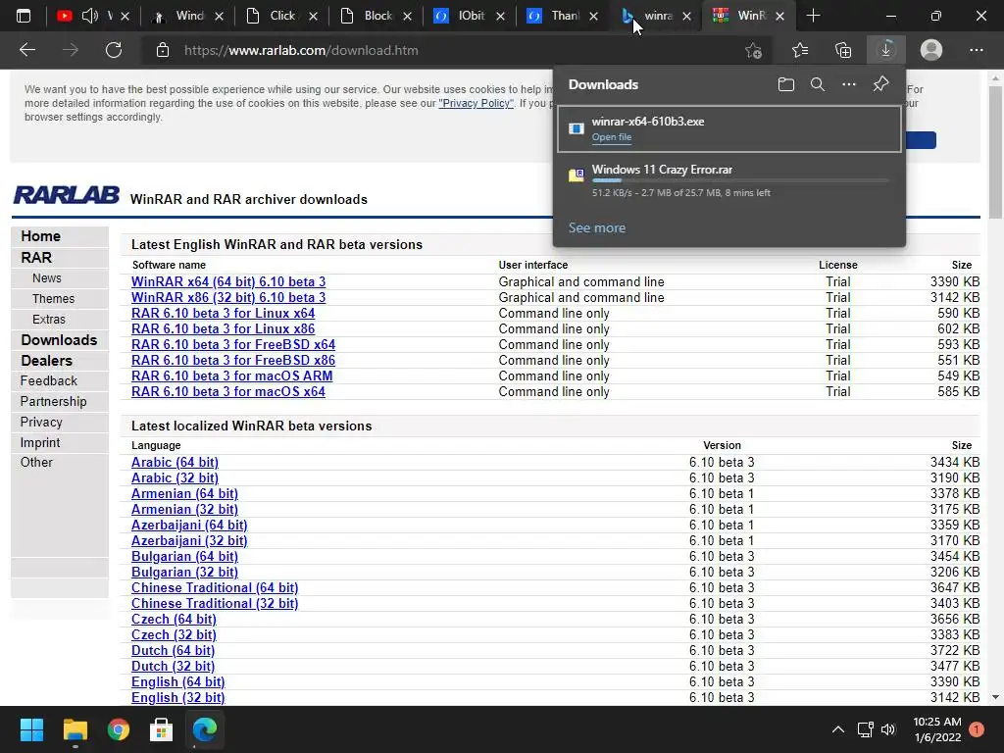This screenshot has height=753, width=1004.
Task: Close the YouTube tab
Action: (x=125, y=17)
